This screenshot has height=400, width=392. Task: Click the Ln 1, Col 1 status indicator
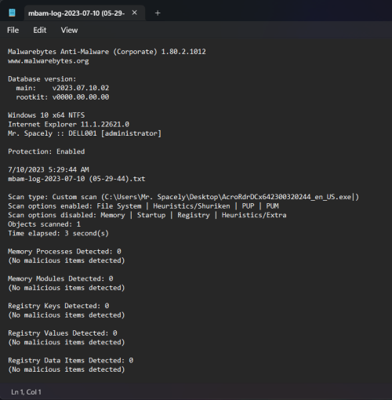pyautogui.click(x=26, y=392)
